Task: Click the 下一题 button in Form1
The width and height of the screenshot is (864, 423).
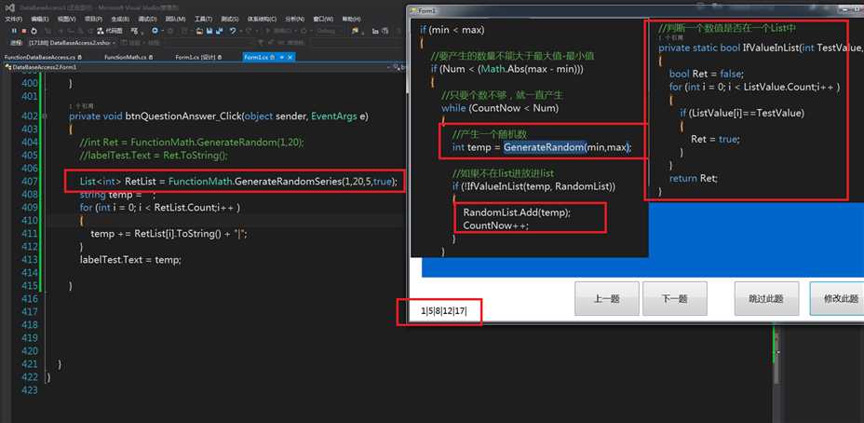Action: click(674, 298)
